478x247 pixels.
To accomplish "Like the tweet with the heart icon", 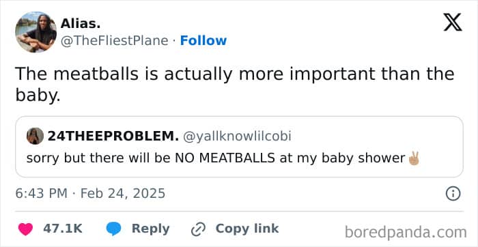I will [25, 229].
